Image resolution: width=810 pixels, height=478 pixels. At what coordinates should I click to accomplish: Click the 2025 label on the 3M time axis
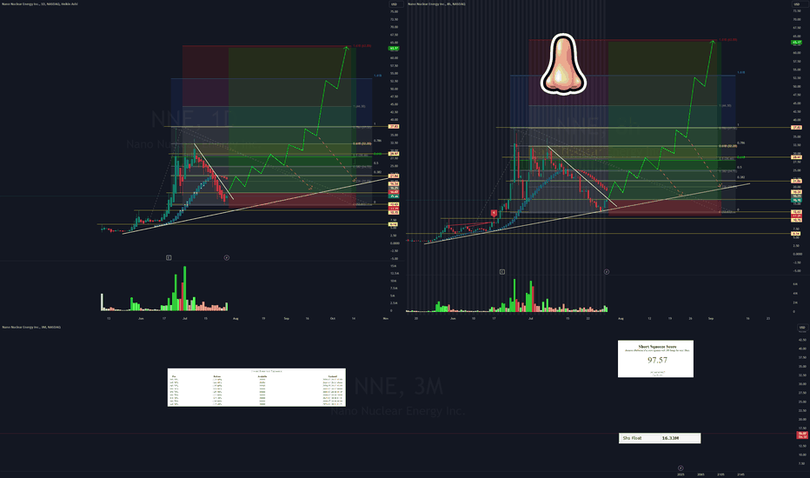(681, 475)
